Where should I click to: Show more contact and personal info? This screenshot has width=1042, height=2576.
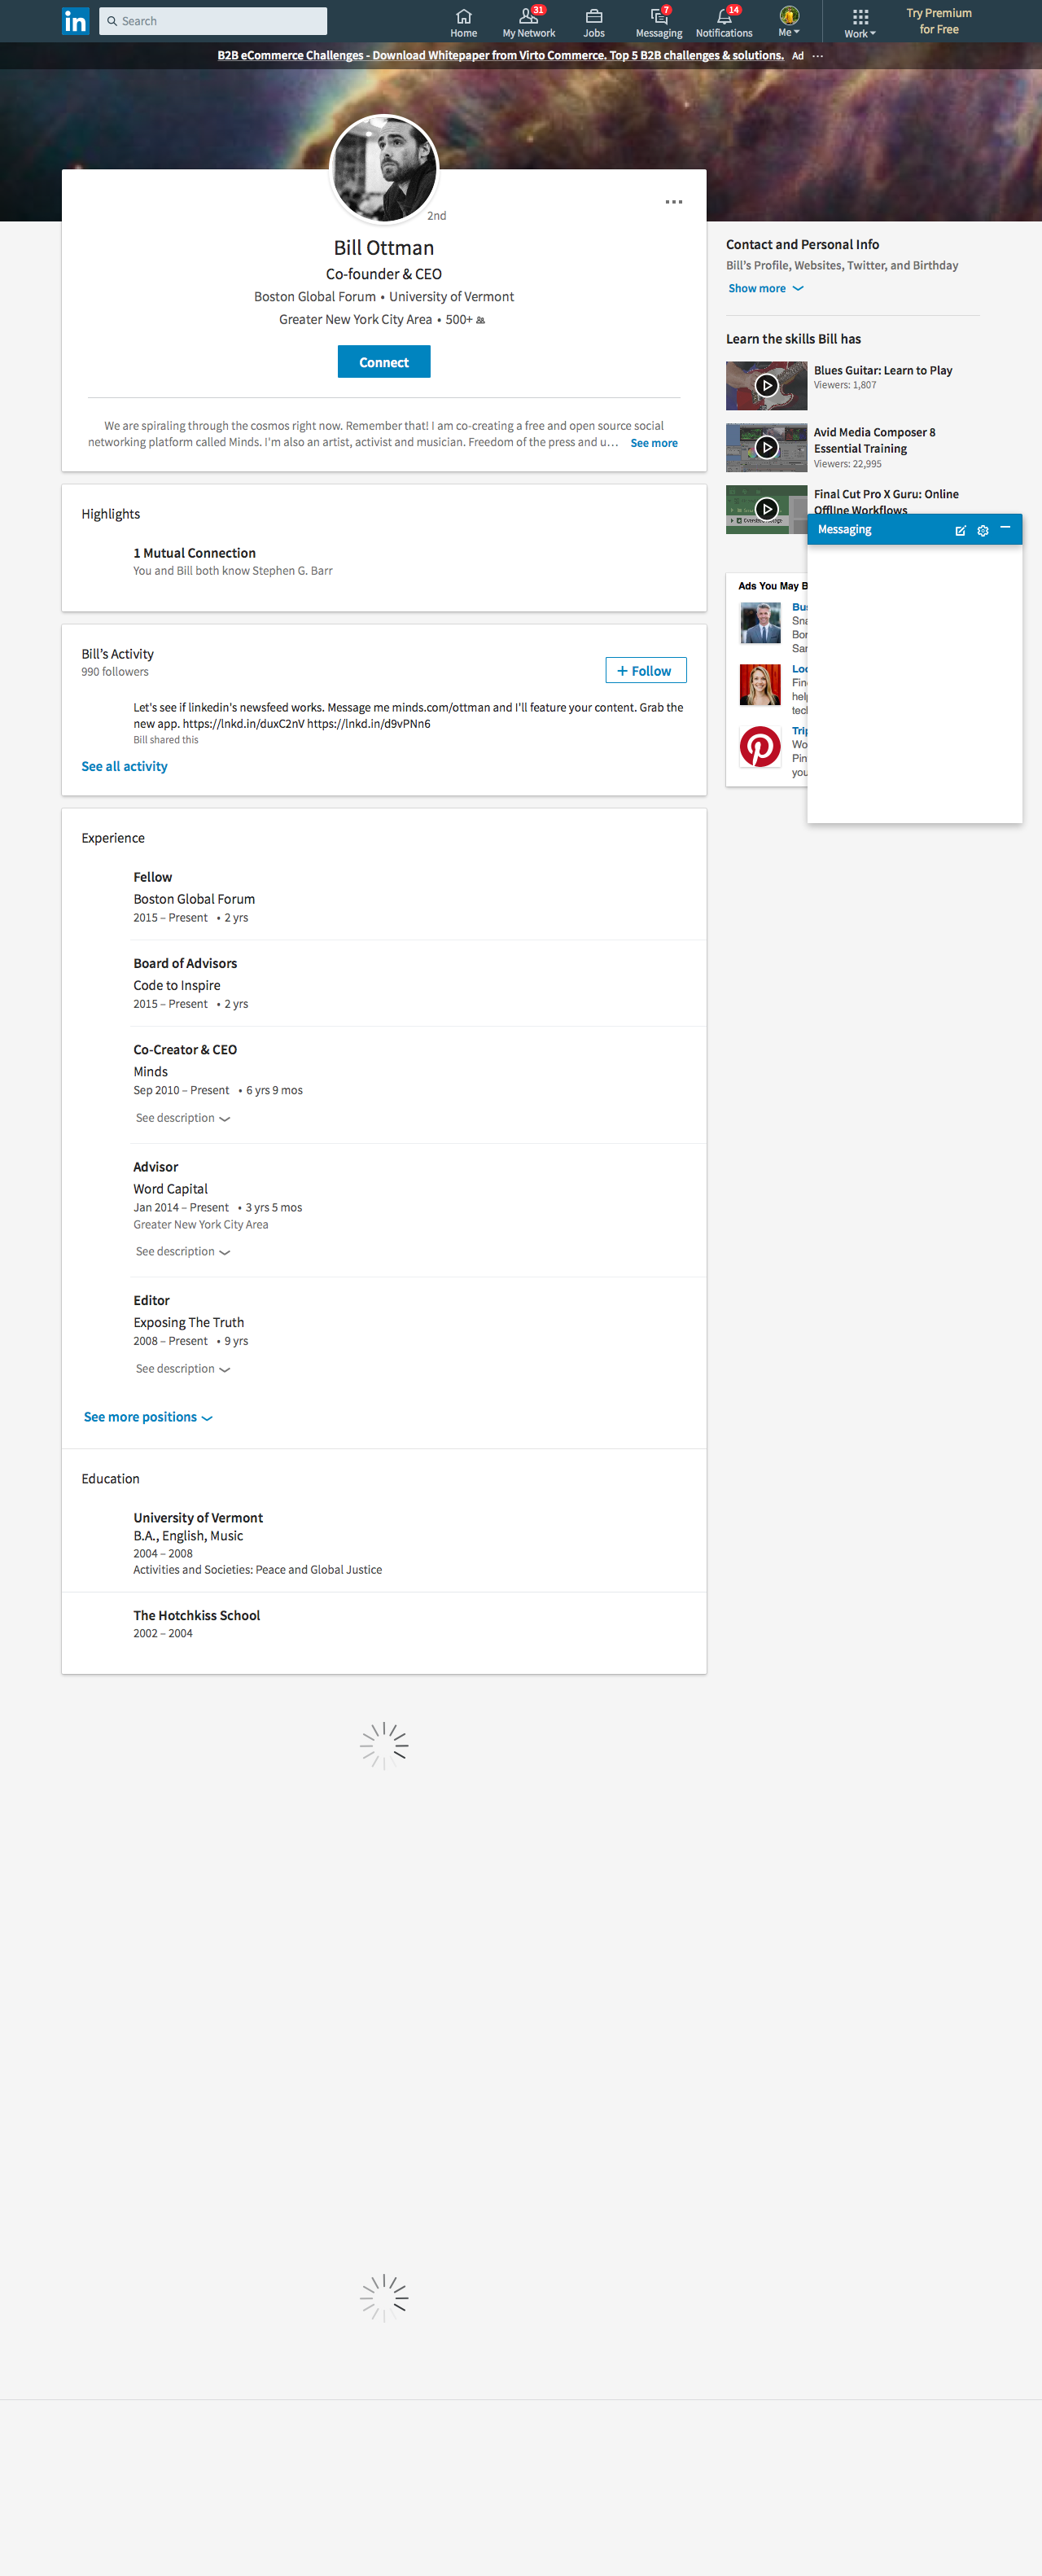765,289
